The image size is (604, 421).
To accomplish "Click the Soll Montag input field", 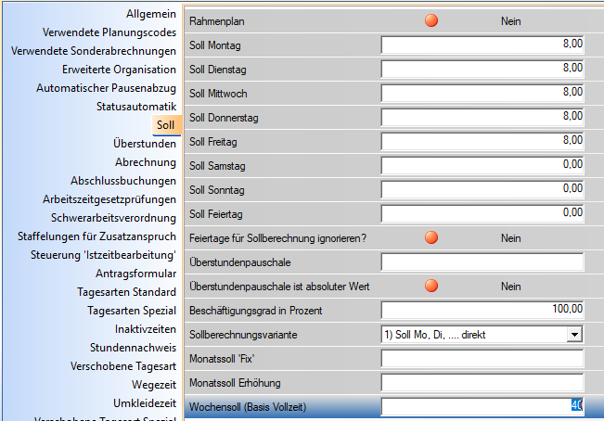I will click(482, 45).
